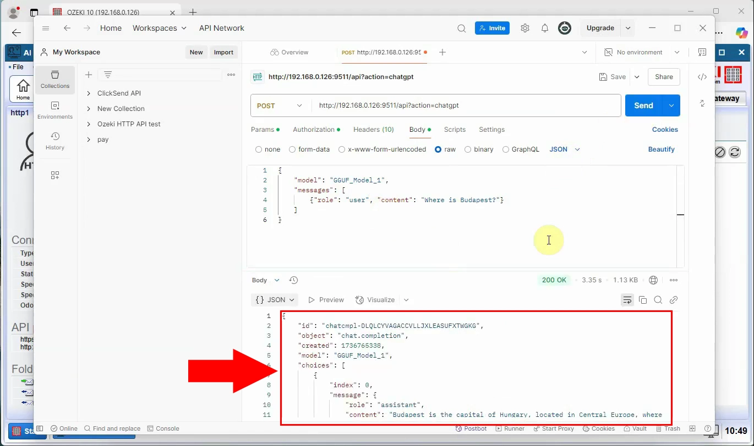Open the Save options dropdown
This screenshot has height=446, width=754.
point(637,77)
